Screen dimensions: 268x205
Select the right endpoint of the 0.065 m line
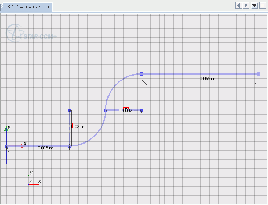pyautogui.click(x=259, y=74)
